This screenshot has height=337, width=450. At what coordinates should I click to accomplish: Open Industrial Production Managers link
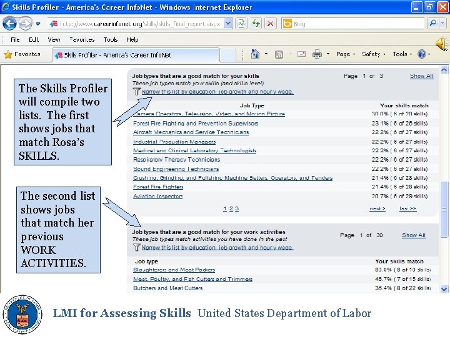(x=174, y=142)
